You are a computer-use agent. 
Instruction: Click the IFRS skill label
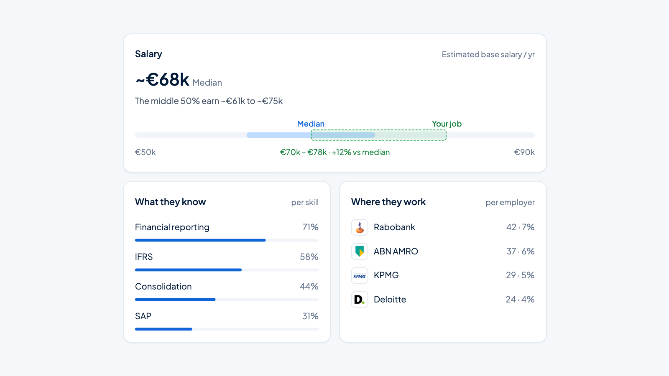[x=144, y=257]
